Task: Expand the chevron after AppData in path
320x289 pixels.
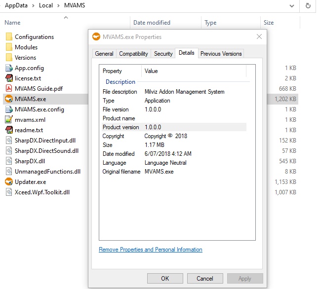Action: point(33,5)
